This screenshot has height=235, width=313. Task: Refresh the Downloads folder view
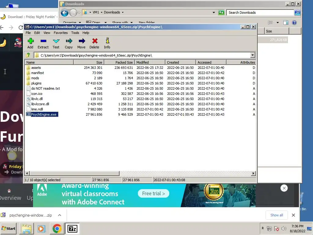[x=221, y=13]
